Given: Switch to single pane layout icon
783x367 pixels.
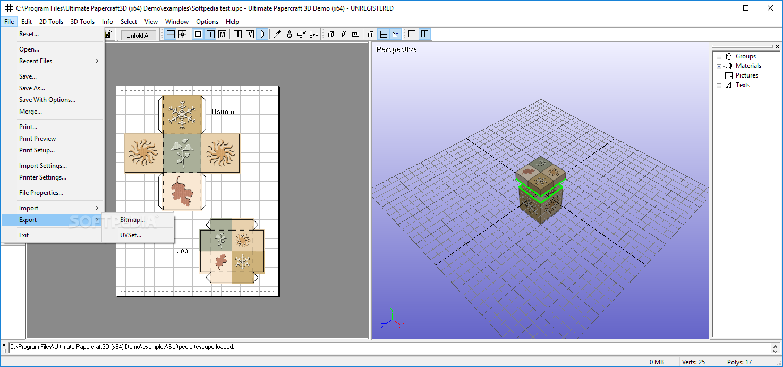Looking at the screenshot, I should click(x=412, y=35).
